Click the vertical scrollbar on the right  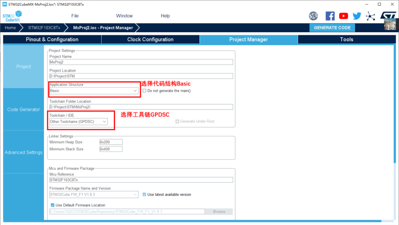(395, 104)
